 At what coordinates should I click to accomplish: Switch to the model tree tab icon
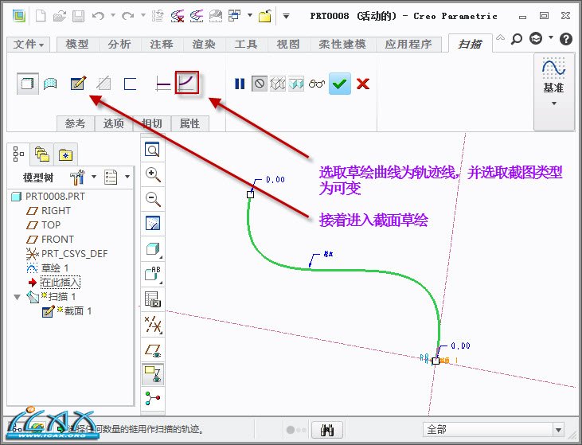(x=18, y=154)
